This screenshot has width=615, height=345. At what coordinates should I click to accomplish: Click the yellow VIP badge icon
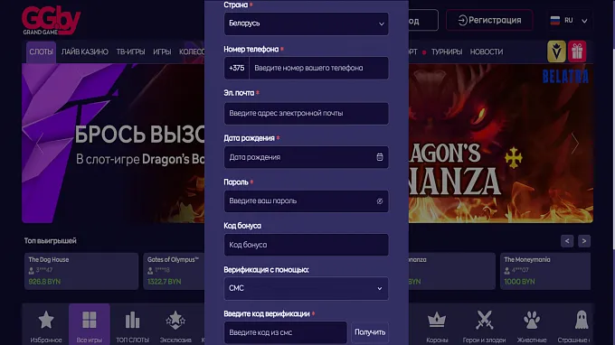coord(556,51)
